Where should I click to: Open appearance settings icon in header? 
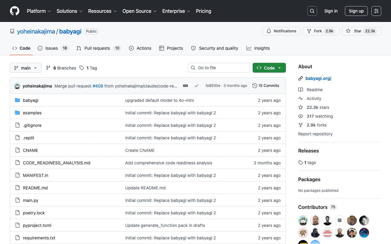coord(376,11)
